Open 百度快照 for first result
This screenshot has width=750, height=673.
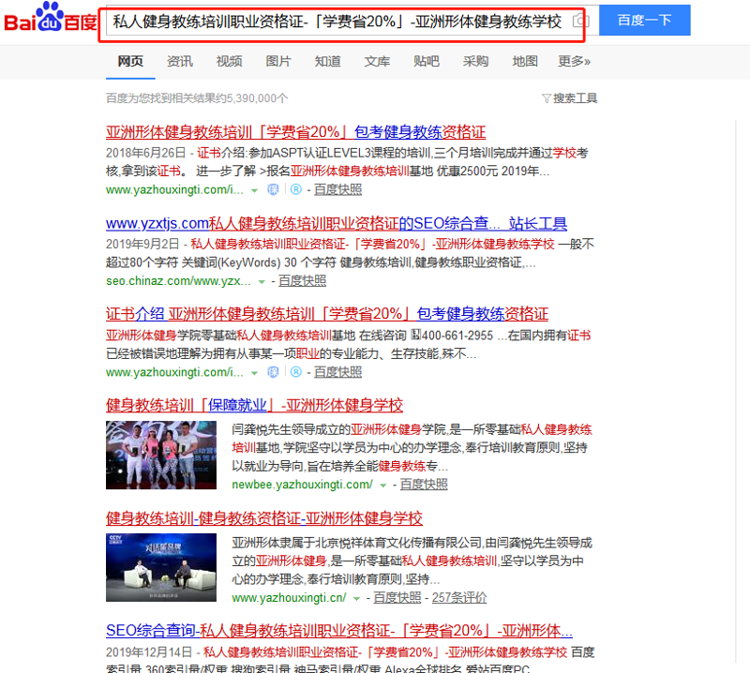[x=337, y=189]
